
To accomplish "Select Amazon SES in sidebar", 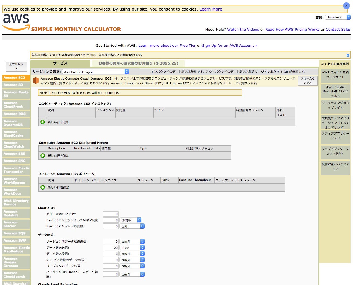I will (x=16, y=154).
